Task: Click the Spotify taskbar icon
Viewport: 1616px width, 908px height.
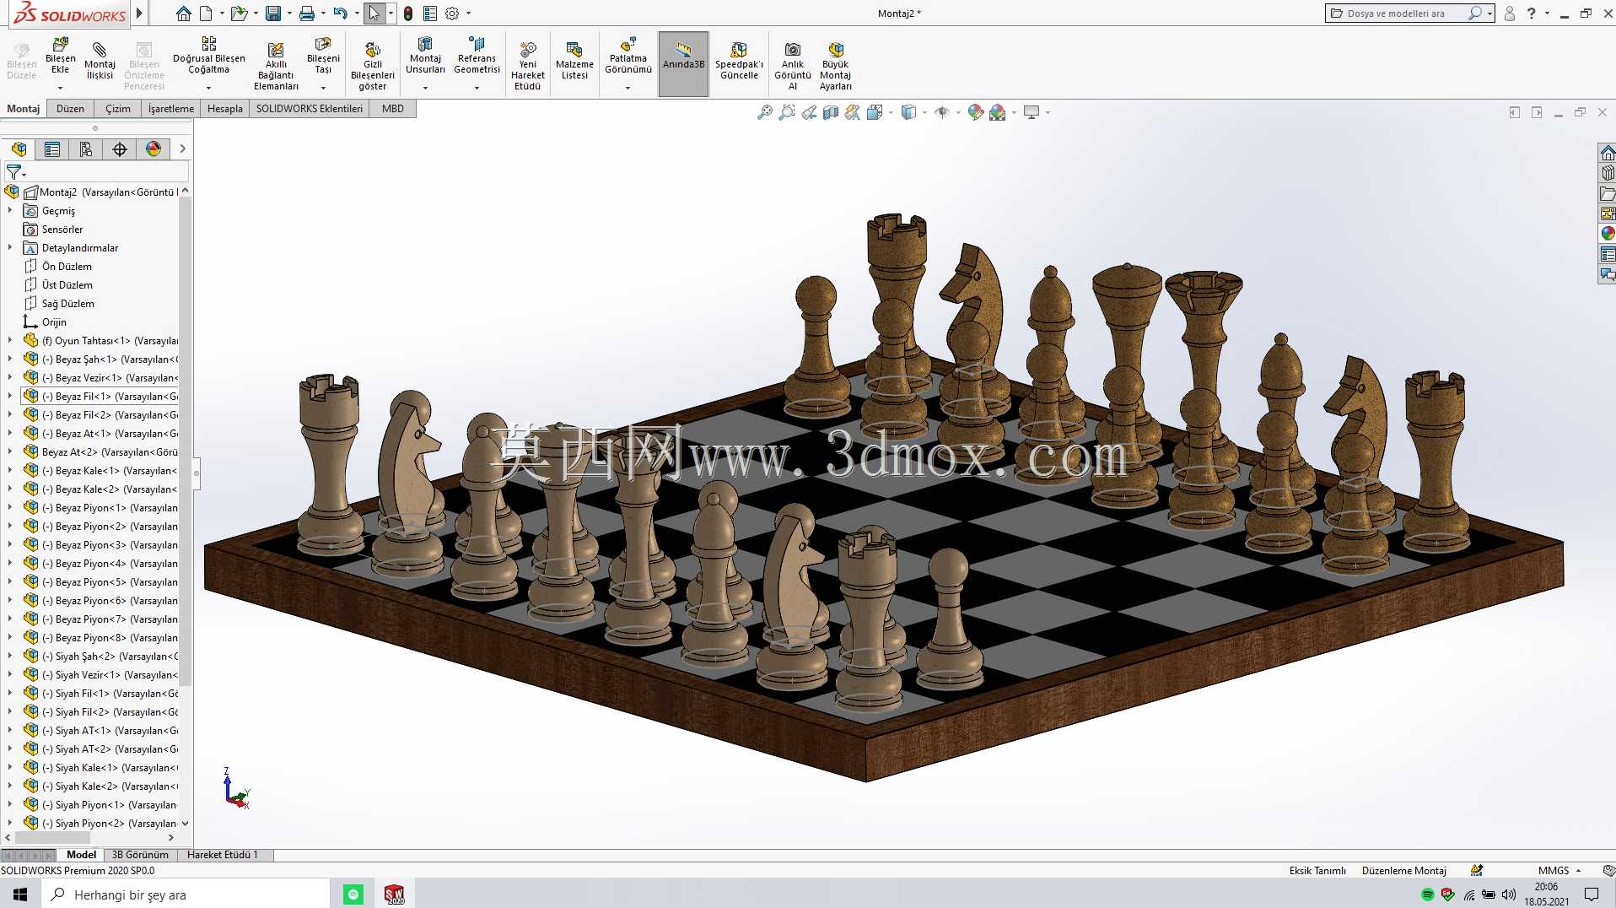Action: tap(353, 894)
